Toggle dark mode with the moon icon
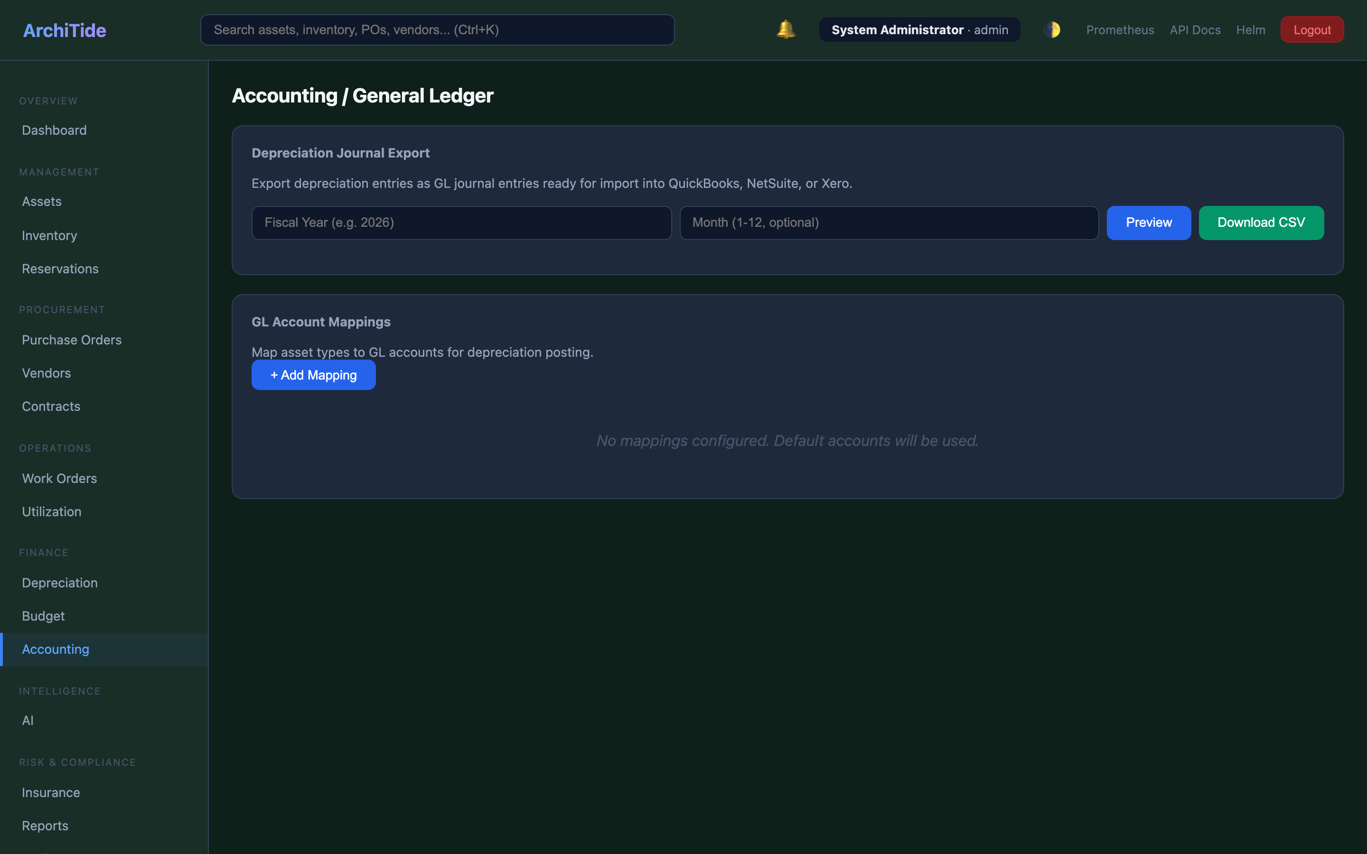Viewport: 1367px width, 854px height. point(1053,29)
